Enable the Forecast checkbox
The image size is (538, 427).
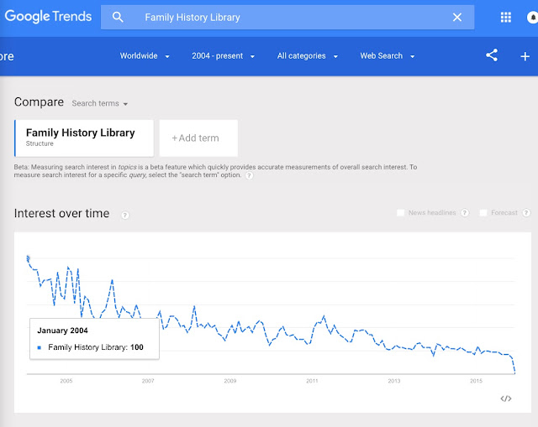tap(483, 212)
